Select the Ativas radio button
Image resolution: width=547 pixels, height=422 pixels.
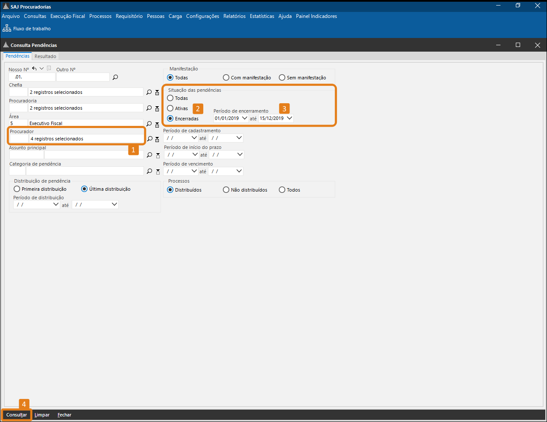click(x=170, y=108)
